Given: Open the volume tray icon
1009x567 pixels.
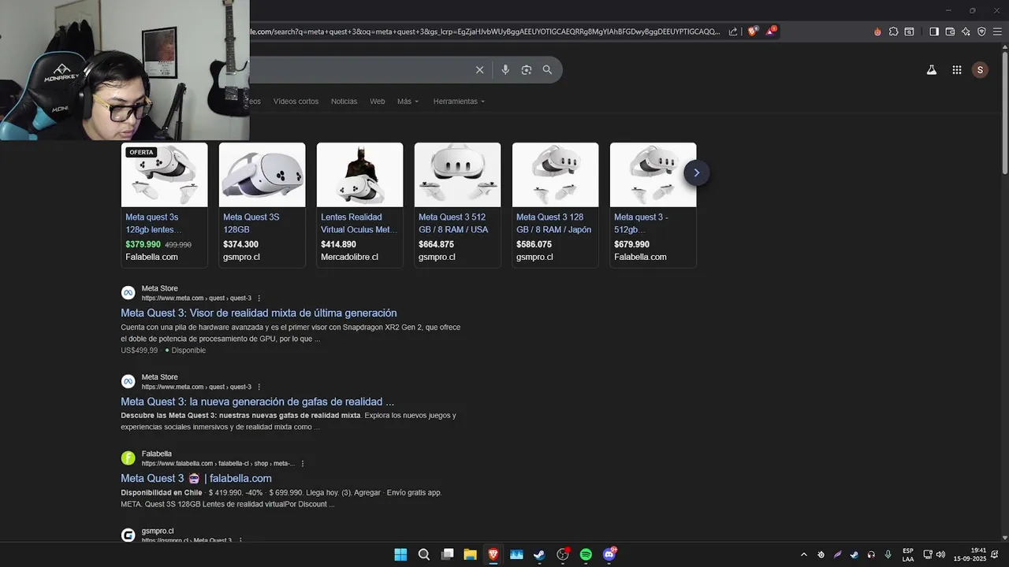Looking at the screenshot, I should (940, 554).
